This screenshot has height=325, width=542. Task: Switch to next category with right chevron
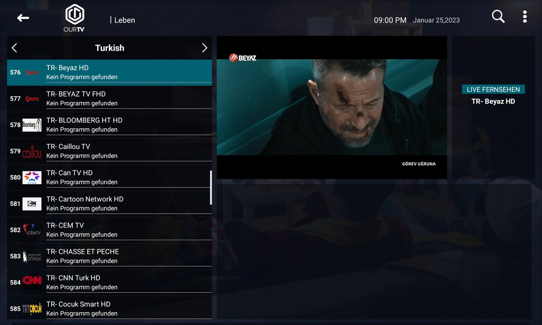(x=205, y=48)
